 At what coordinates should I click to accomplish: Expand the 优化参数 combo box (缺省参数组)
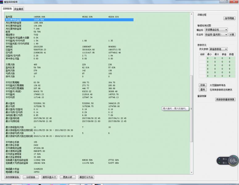click(218, 49)
